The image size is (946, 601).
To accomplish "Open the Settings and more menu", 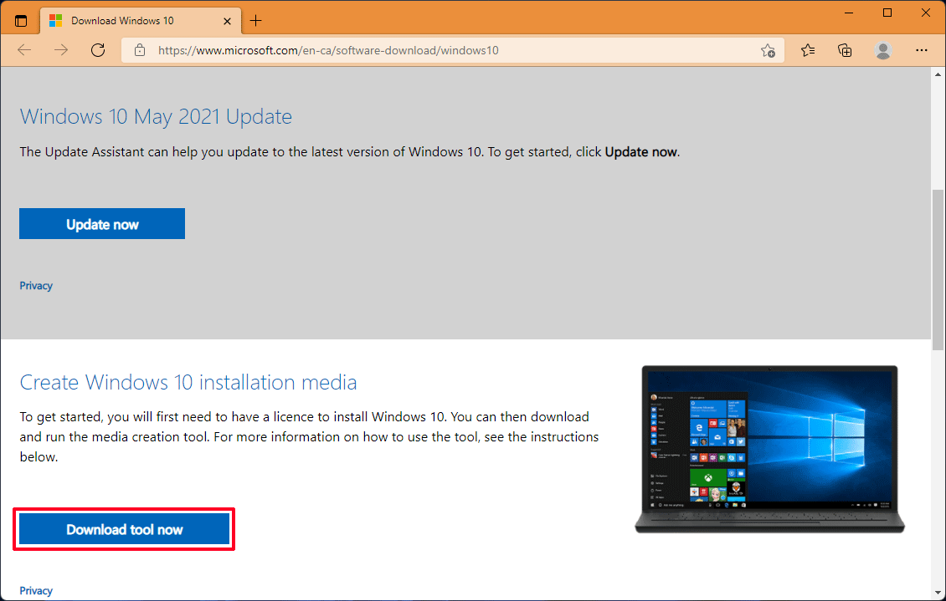I will pyautogui.click(x=922, y=51).
